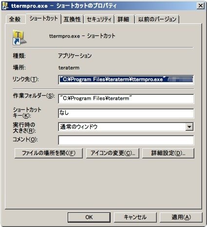
Task: Focus the リンク先 target field
Action: click(x=126, y=80)
